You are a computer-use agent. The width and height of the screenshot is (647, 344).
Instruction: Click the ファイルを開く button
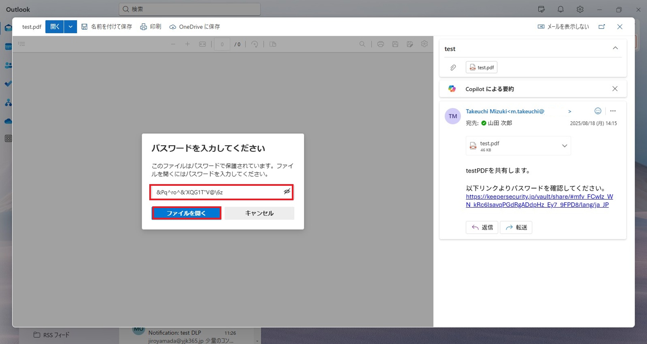(x=186, y=213)
